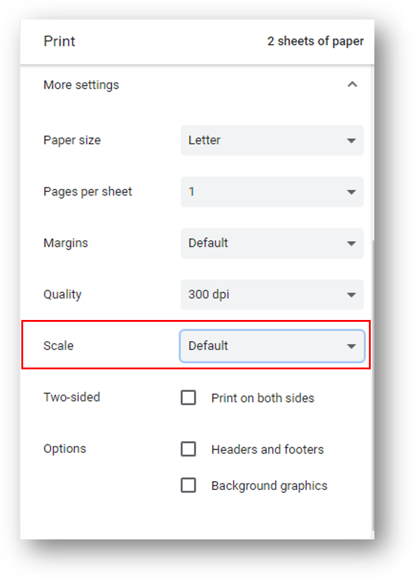Click the Quality dropdown arrow icon

[x=351, y=294]
